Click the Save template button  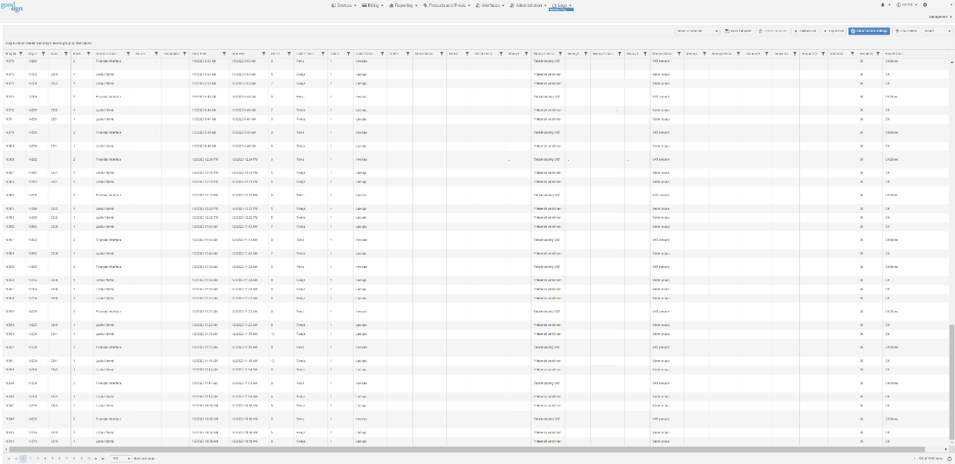[738, 30]
